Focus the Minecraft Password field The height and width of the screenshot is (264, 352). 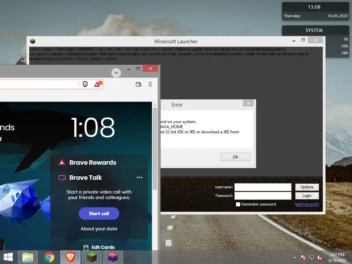point(263,196)
